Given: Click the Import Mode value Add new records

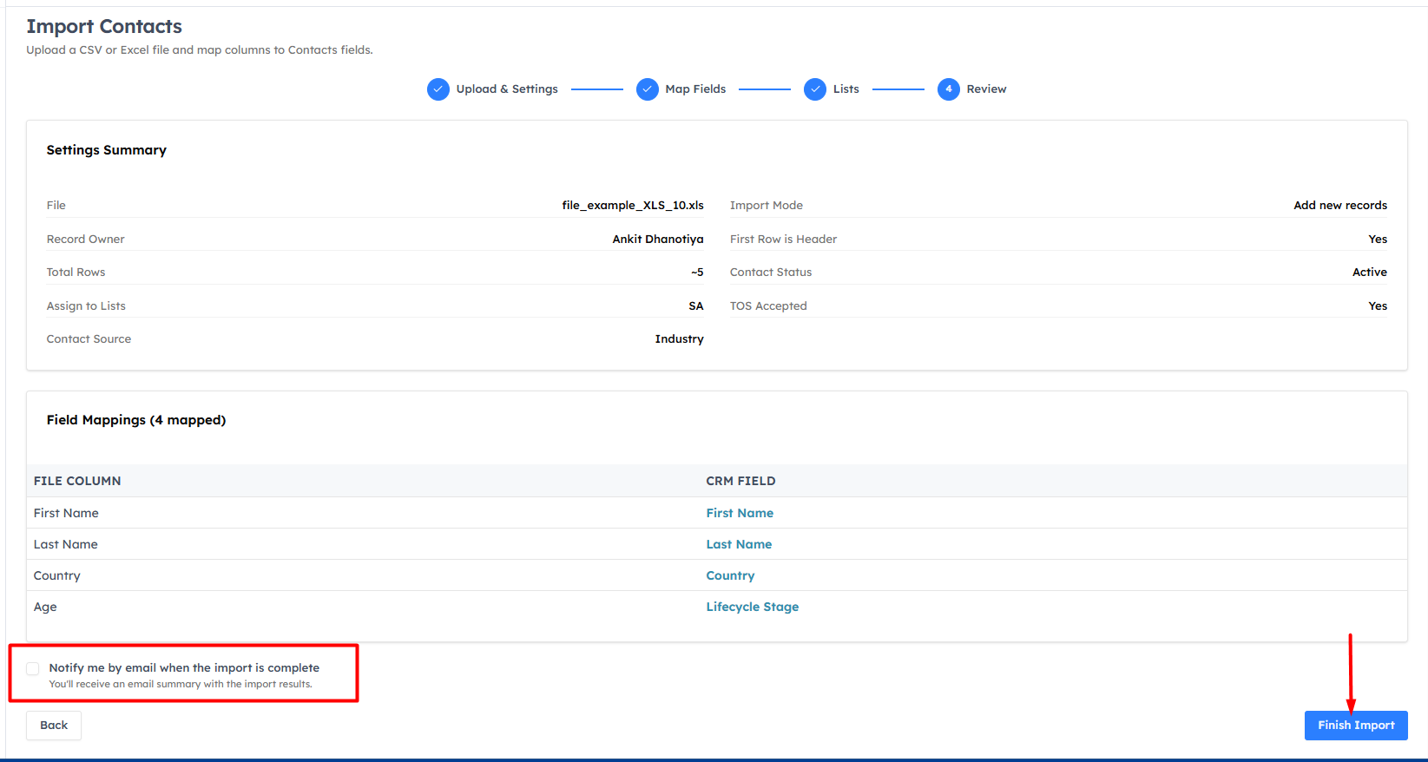Looking at the screenshot, I should pyautogui.click(x=1340, y=206).
